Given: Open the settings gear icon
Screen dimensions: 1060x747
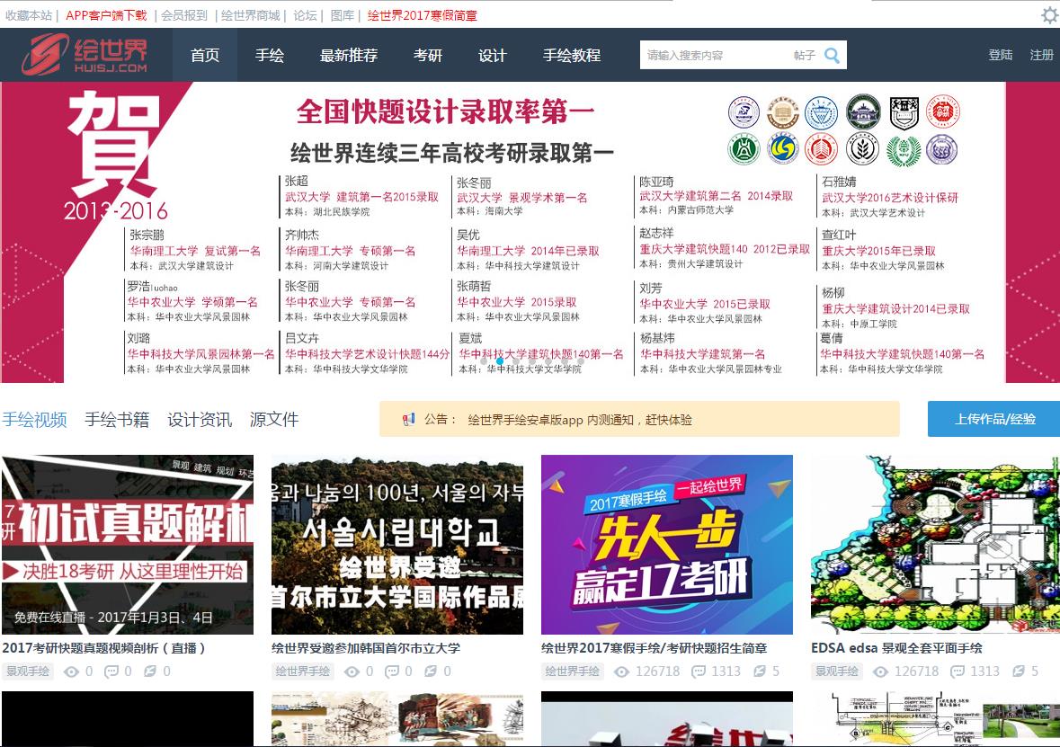Looking at the screenshot, I should click(x=1050, y=15).
